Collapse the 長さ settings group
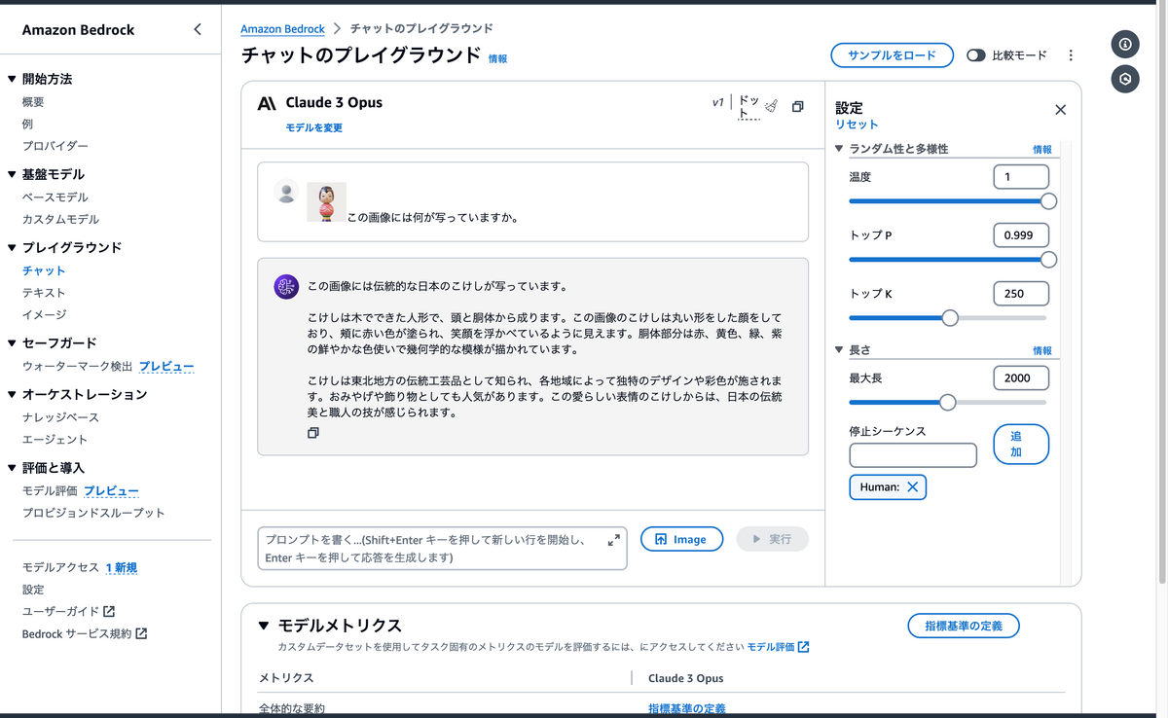The height and width of the screenshot is (718, 1168). point(840,350)
